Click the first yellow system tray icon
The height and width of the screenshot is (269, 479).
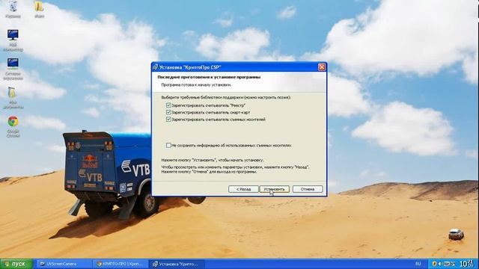click(434, 264)
